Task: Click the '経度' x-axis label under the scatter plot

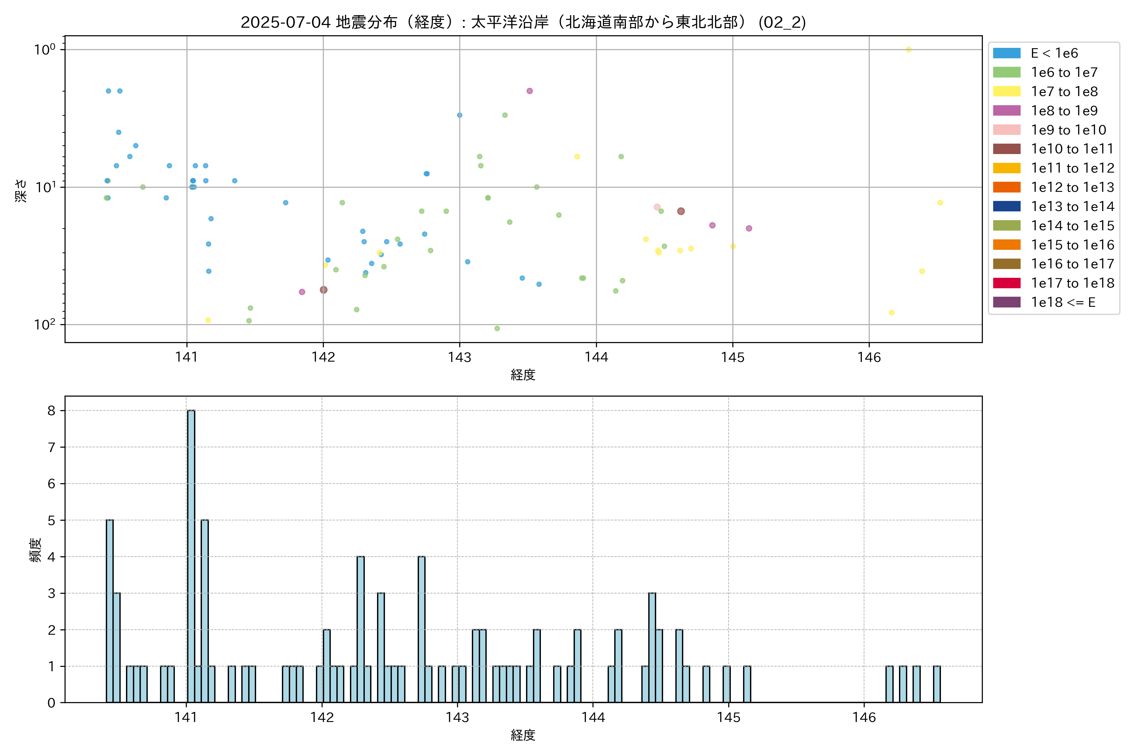Action: pyautogui.click(x=523, y=375)
